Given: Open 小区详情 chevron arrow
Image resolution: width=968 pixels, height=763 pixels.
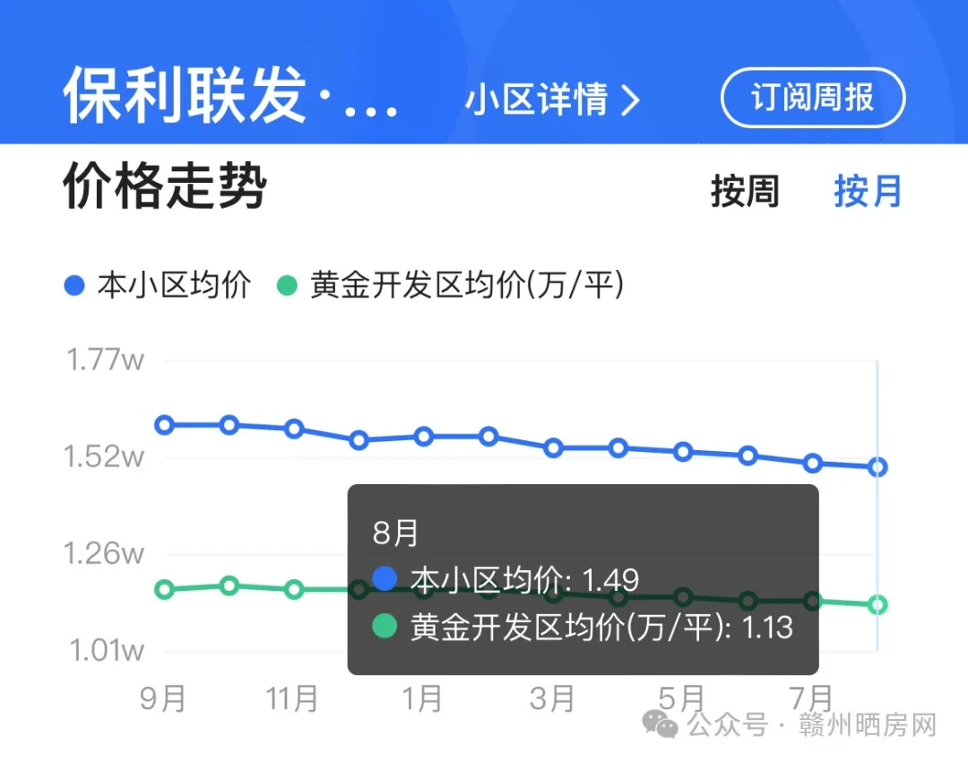Looking at the screenshot, I should [x=630, y=100].
